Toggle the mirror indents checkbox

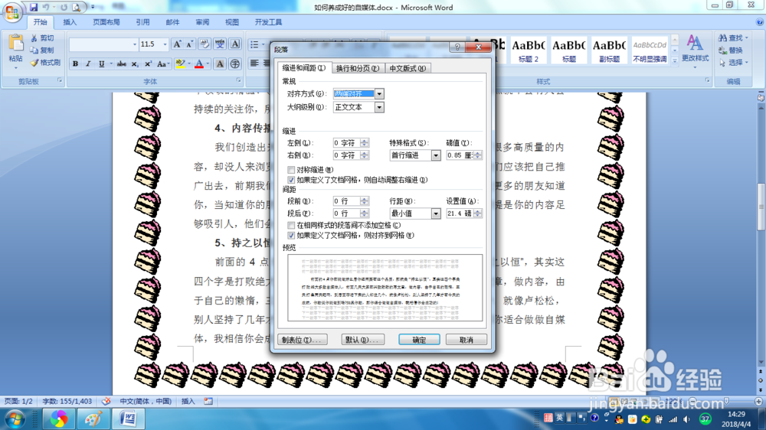(x=291, y=170)
